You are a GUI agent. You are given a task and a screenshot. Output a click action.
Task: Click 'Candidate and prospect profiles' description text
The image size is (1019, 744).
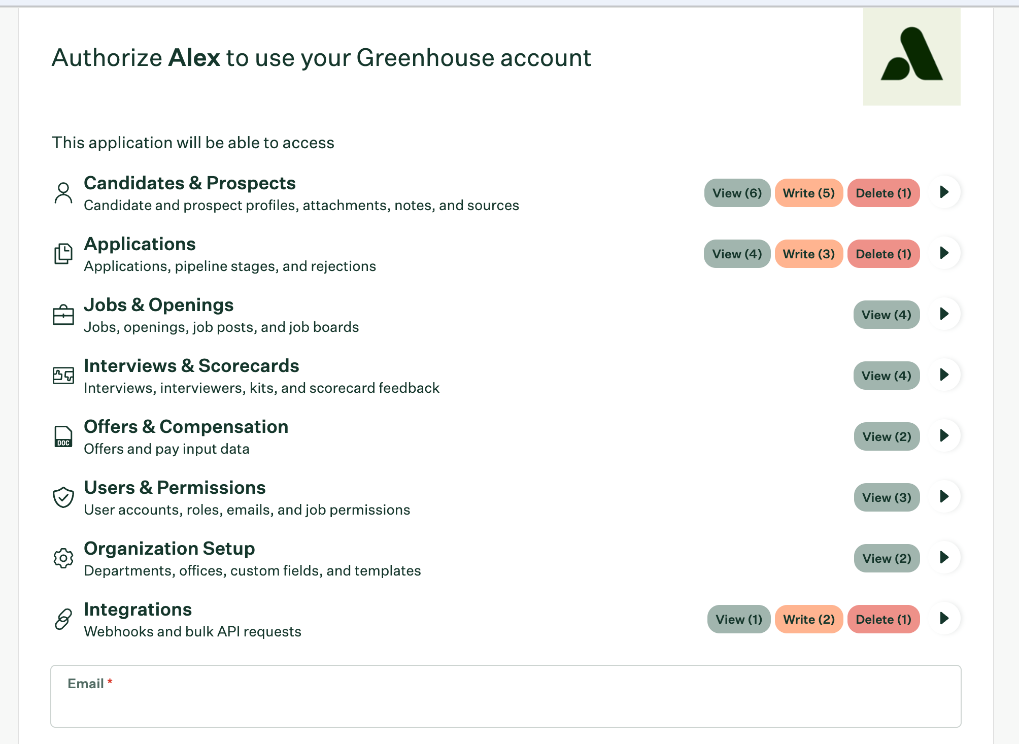(301, 205)
